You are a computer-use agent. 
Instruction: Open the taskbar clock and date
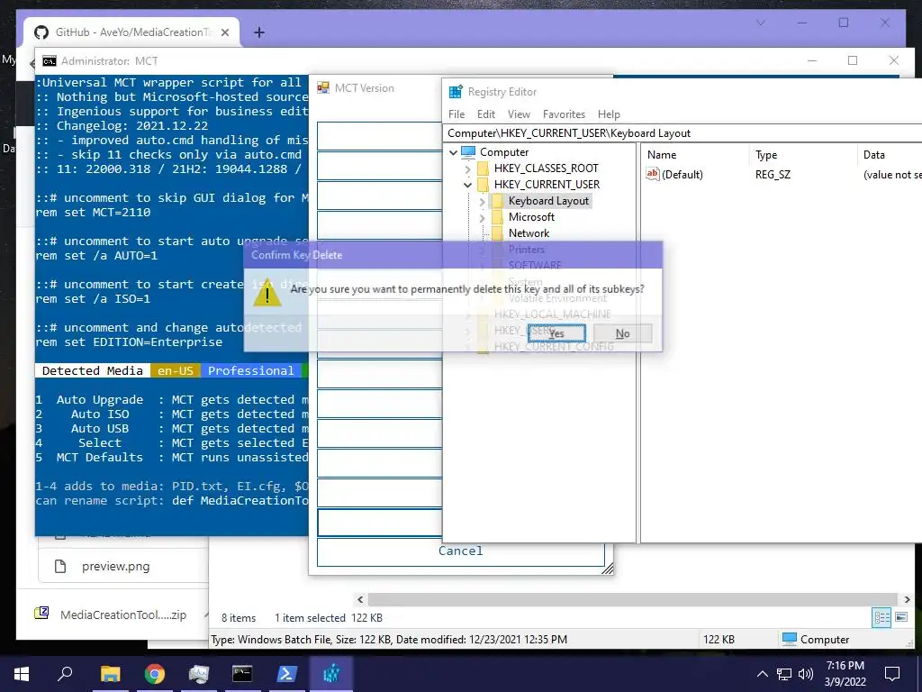(x=845, y=674)
